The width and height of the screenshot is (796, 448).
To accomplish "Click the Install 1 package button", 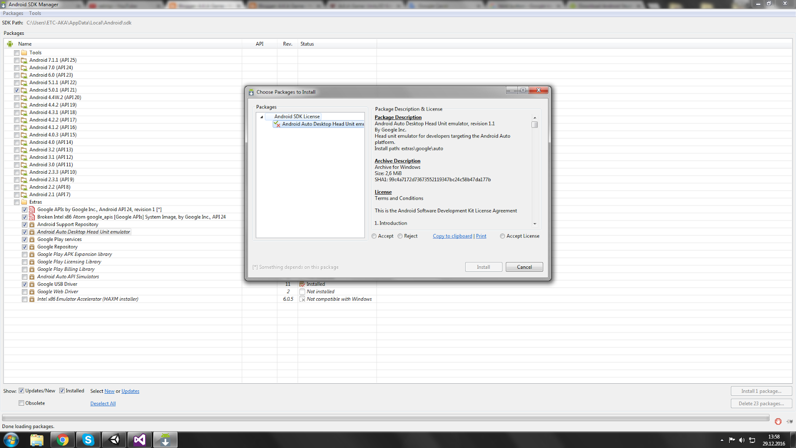I will point(761,391).
